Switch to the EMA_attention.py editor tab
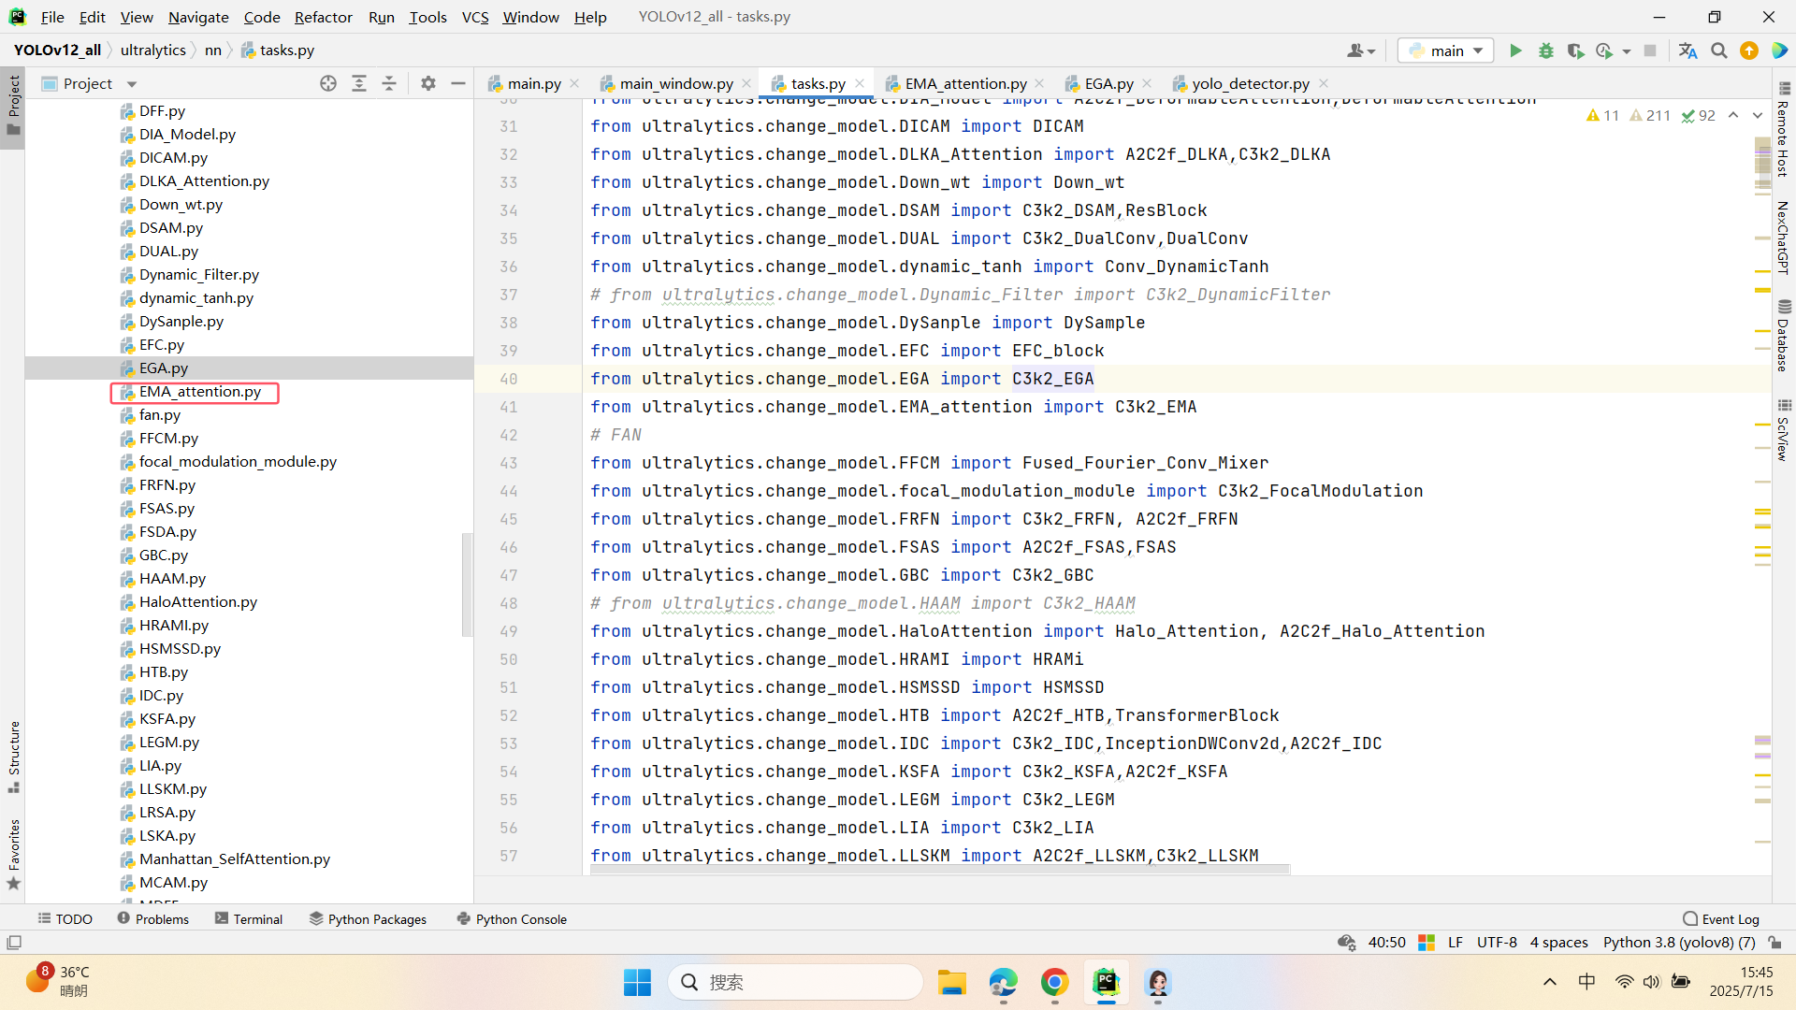The image size is (1796, 1010). coord(964,83)
